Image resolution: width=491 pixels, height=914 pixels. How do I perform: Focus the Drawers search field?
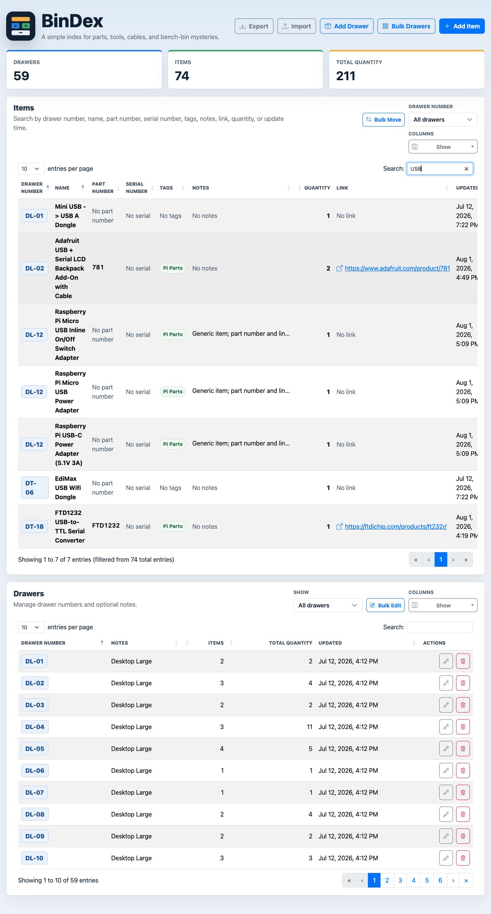coord(440,627)
